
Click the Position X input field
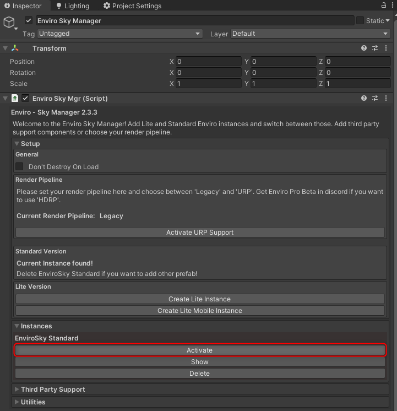click(208, 62)
